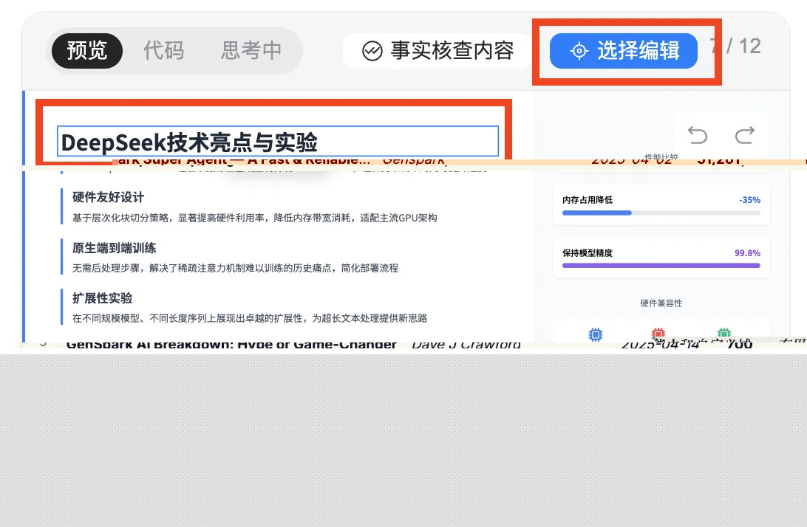Click the slide counter 12
The height and width of the screenshot is (527, 807).
[x=750, y=46]
